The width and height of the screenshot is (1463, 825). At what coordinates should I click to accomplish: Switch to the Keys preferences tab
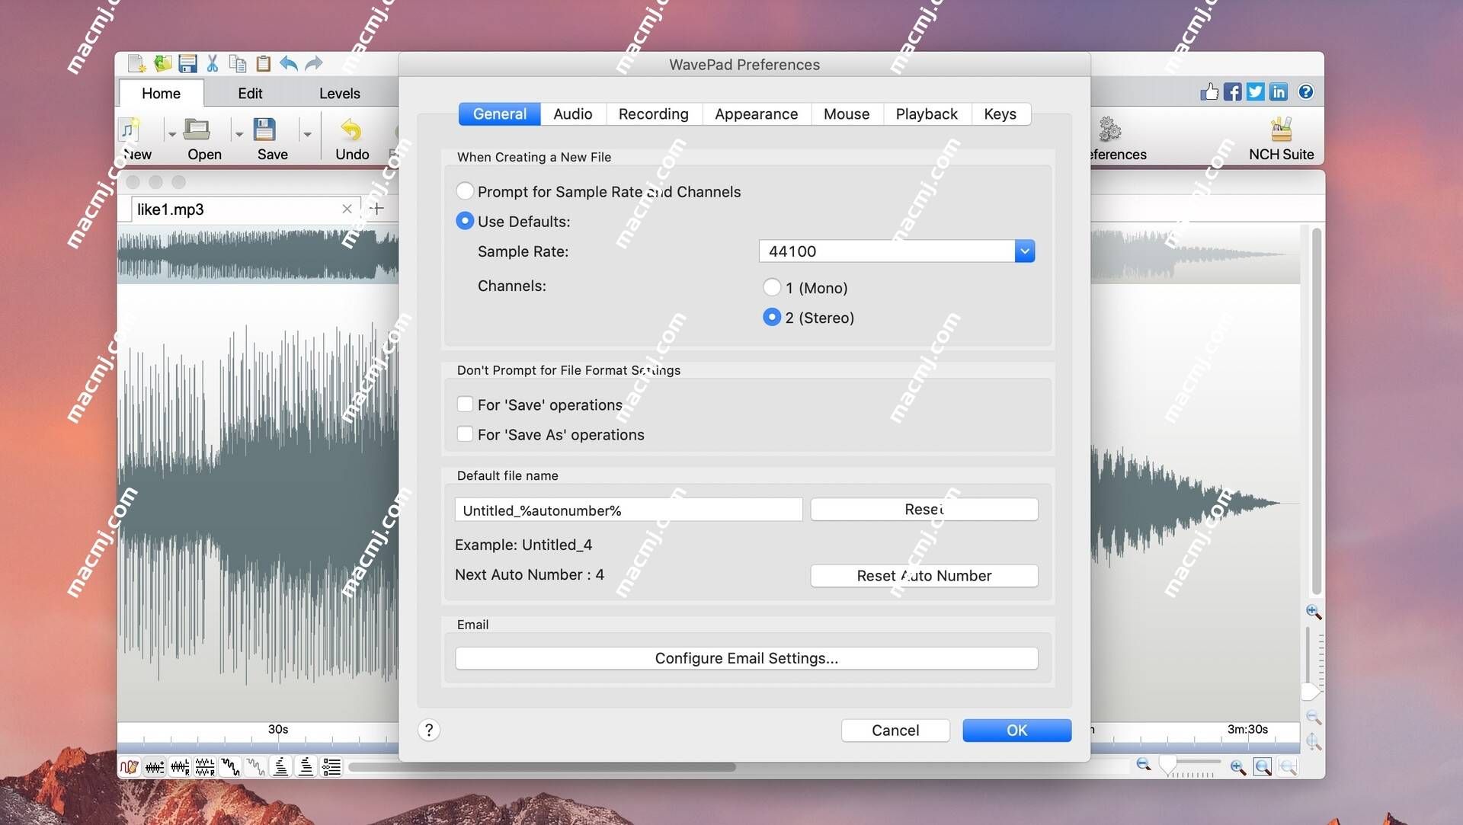click(x=1000, y=114)
